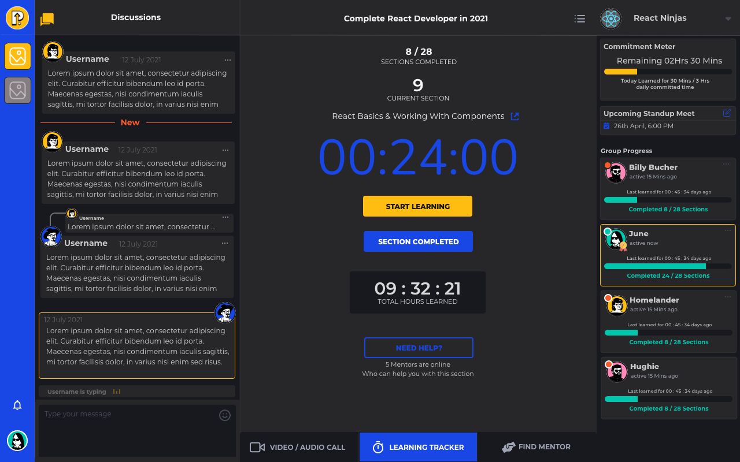
Task: Open Hughie's avatar
Action: pos(616,372)
